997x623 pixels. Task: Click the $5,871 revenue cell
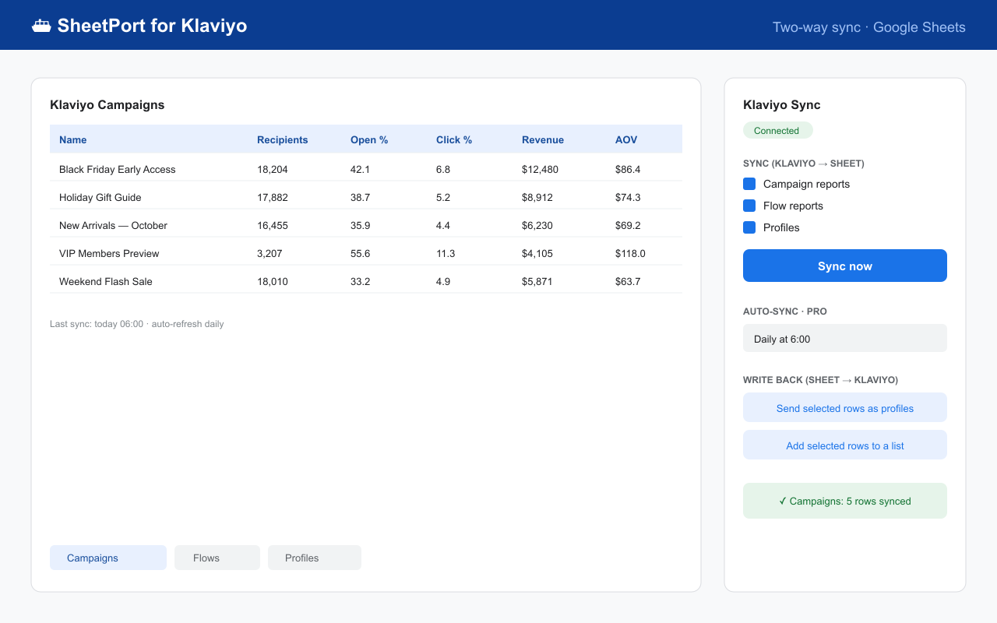coord(537,281)
